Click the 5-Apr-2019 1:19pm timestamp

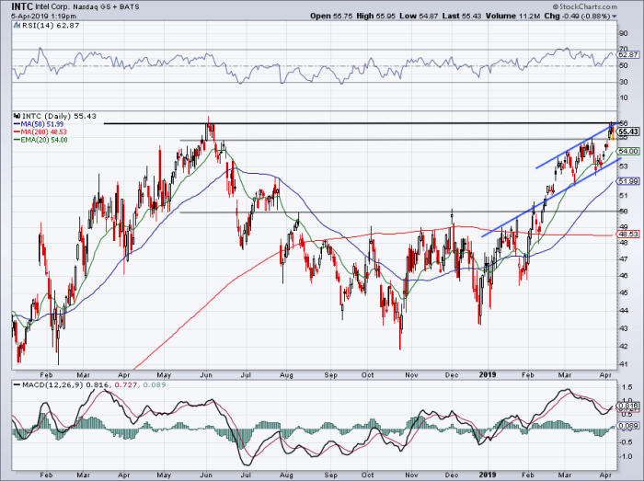click(43, 16)
